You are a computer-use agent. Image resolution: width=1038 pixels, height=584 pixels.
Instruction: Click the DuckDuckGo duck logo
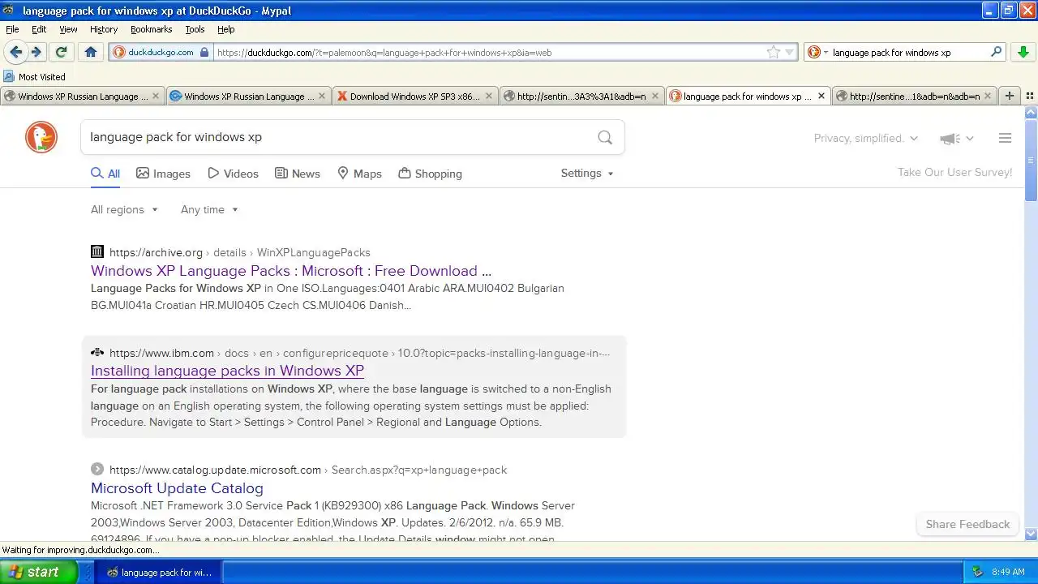pyautogui.click(x=41, y=137)
